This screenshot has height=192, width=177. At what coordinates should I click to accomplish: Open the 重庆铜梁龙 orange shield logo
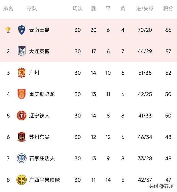[x=22, y=94]
